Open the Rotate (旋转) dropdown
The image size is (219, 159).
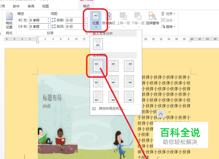pos(168,26)
